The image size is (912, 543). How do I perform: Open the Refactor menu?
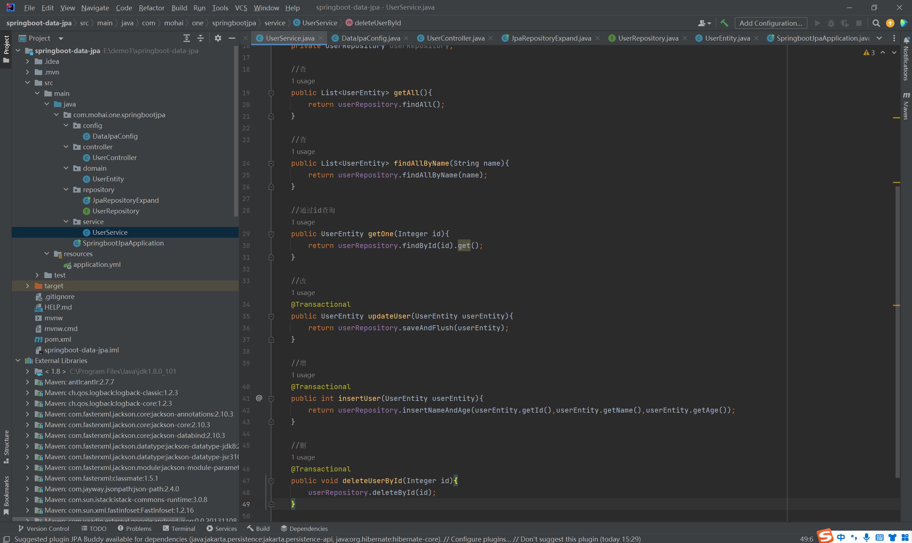point(151,8)
